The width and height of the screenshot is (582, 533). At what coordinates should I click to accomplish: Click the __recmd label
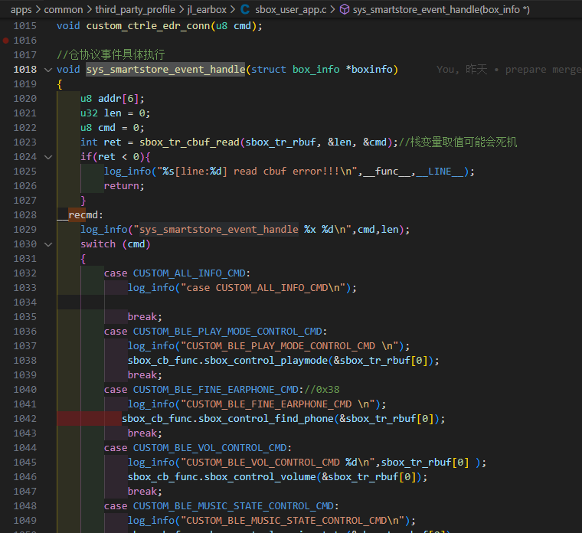[x=80, y=215]
